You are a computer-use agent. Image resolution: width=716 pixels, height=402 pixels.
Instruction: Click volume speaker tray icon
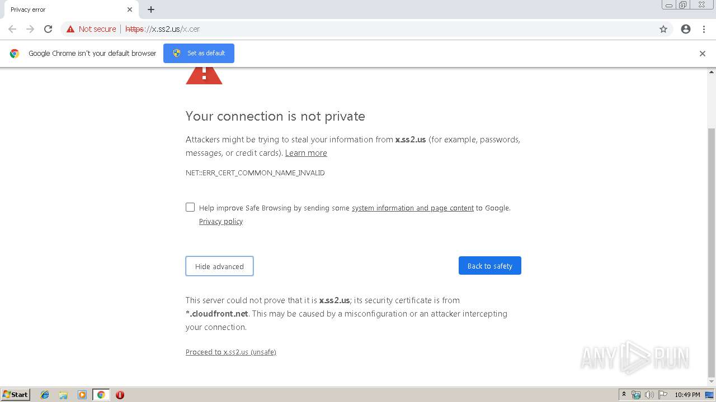tap(649, 395)
